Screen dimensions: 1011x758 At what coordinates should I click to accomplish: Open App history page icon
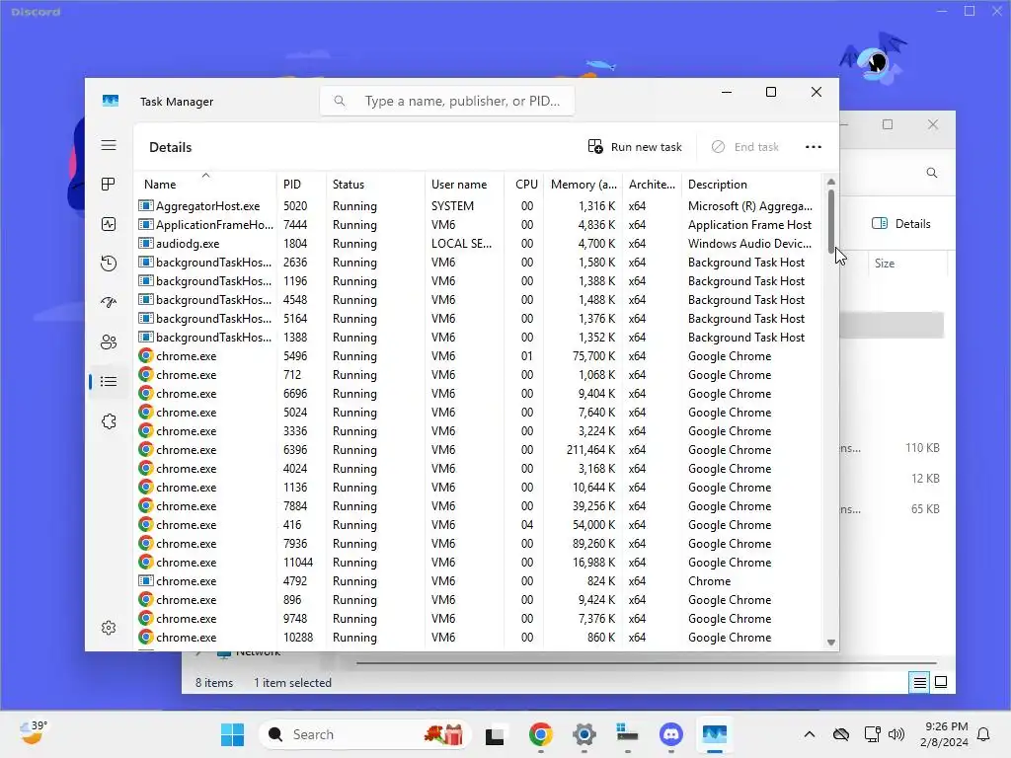pos(109,263)
